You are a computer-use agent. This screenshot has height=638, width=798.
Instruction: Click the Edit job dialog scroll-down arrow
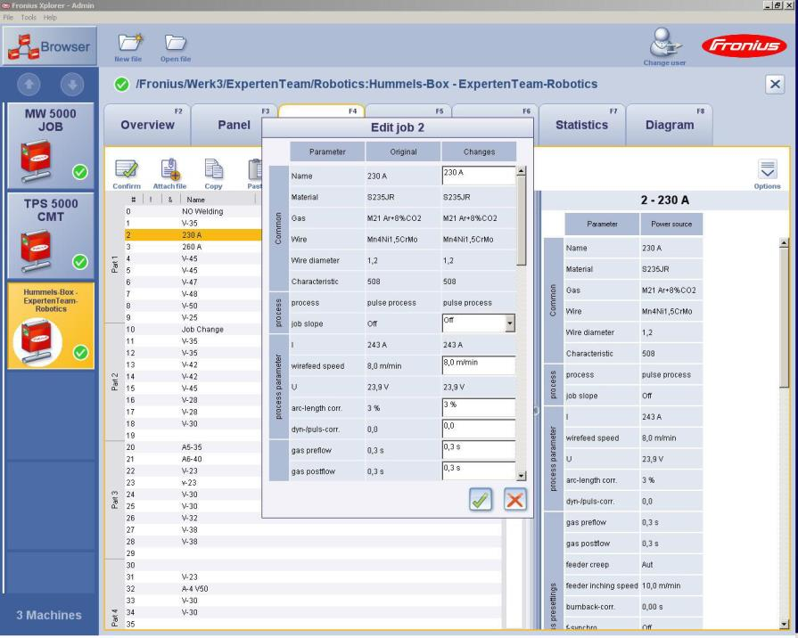pos(521,476)
